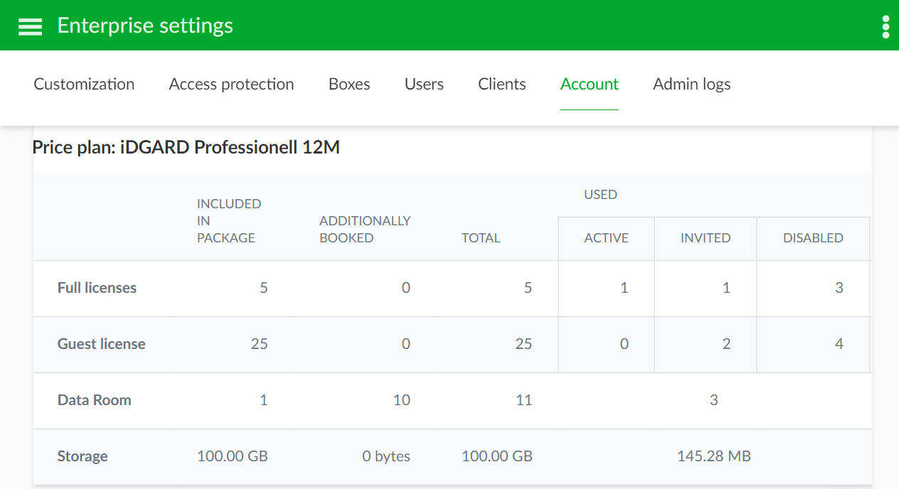The height and width of the screenshot is (489, 899).
Task: Click the INVITED column header
Action: [x=706, y=238]
